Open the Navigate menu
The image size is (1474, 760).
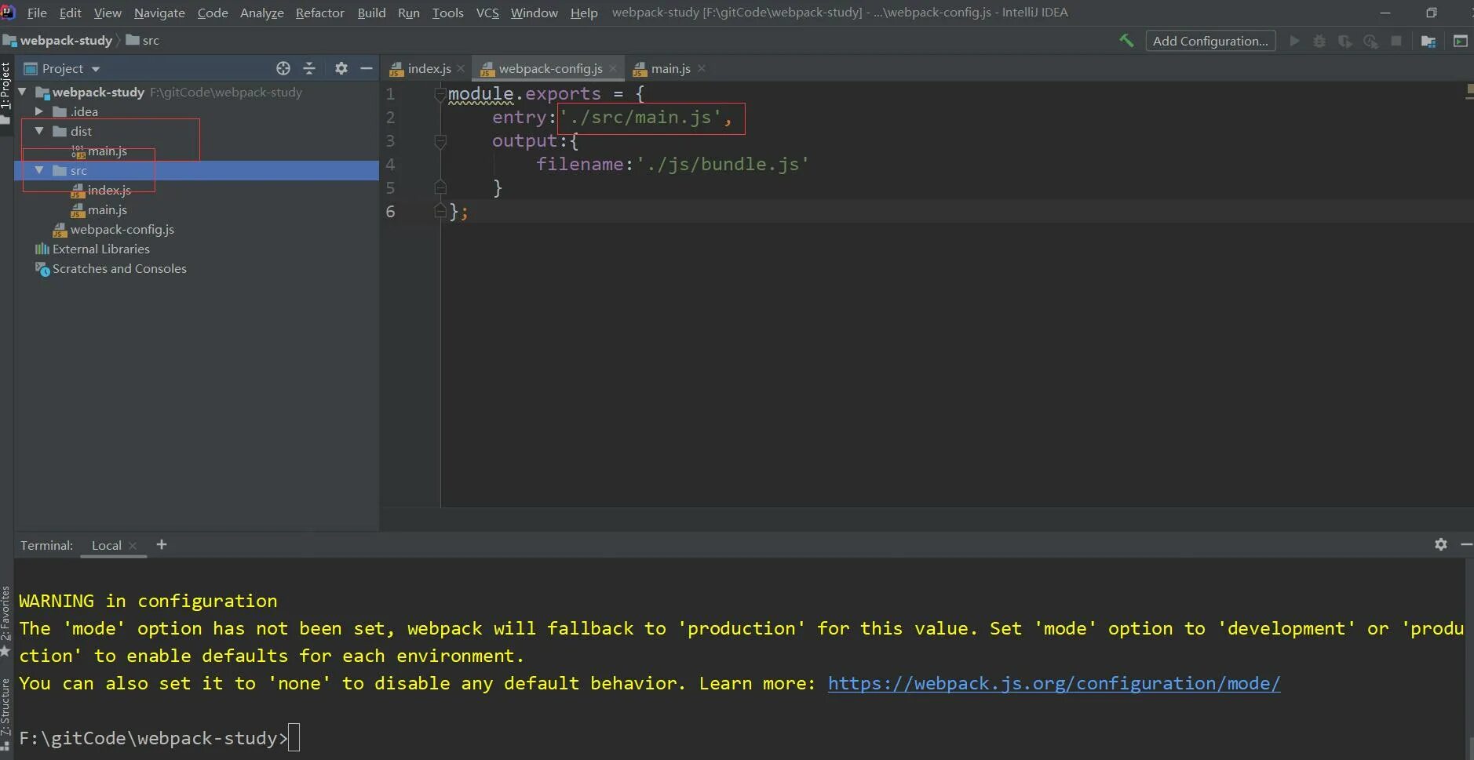159,13
